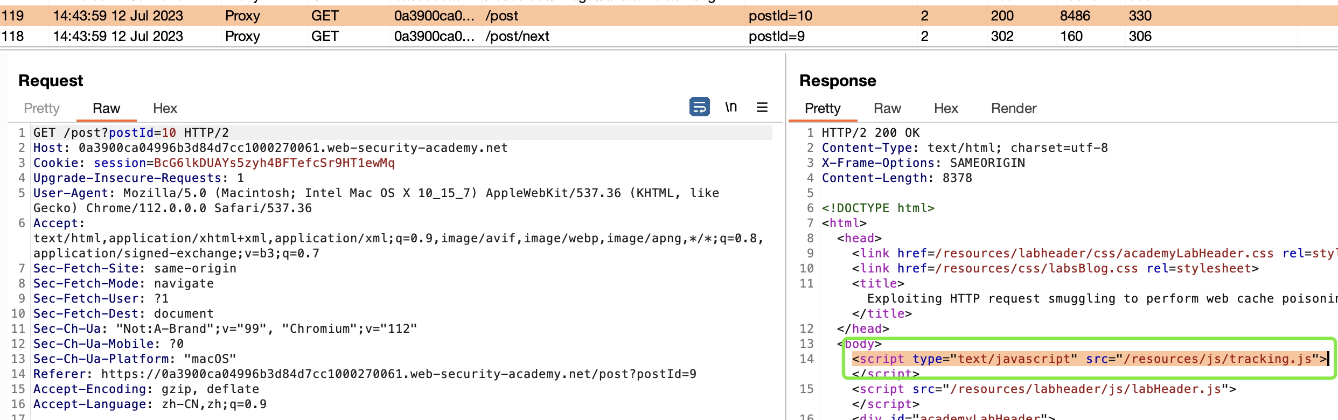Image resolution: width=1338 pixels, height=420 pixels.
Task: Select history row 119 for /post
Action: click(501, 16)
